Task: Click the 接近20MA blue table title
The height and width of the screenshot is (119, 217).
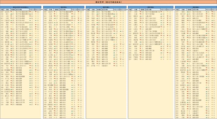Action: pos(151,7)
